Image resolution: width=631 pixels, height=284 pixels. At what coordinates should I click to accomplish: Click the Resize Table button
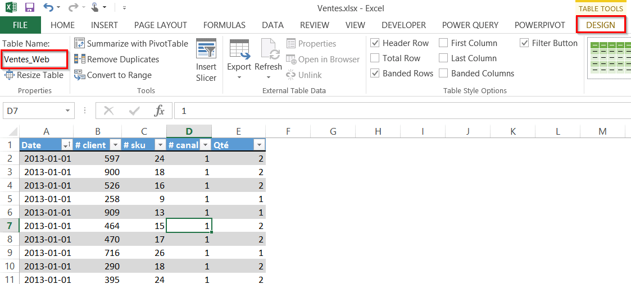34,75
